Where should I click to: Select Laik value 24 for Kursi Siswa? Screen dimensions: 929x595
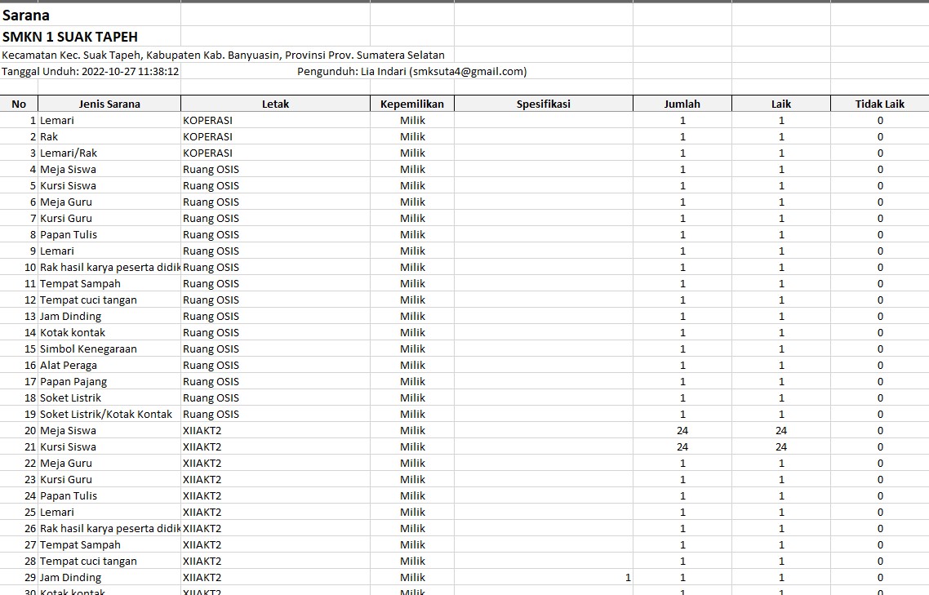780,446
